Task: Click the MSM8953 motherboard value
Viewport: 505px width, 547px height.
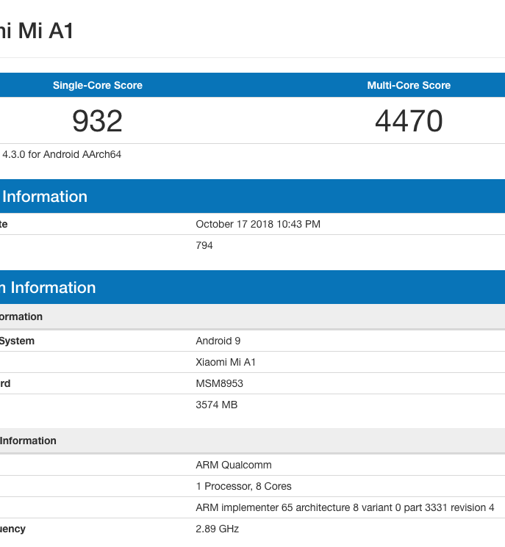Action: tap(219, 383)
